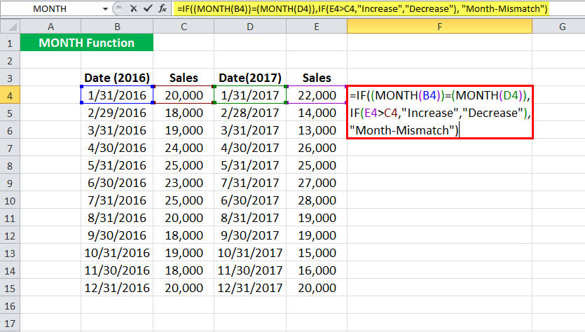This screenshot has width=585, height=332.
Task: Select row 1 header
Action: click(10, 43)
